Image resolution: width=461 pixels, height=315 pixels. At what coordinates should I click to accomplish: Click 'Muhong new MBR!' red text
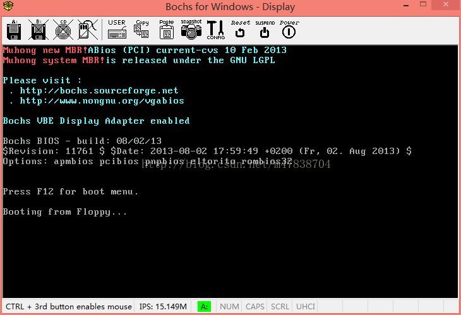(45, 50)
